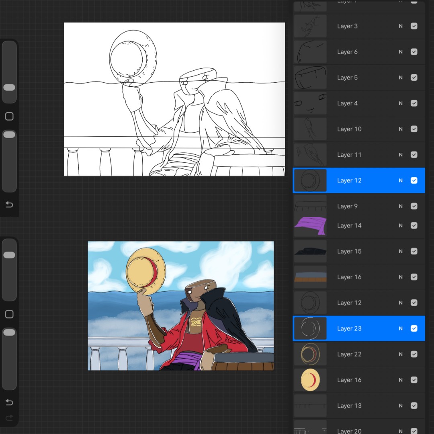Open blend mode N for Layer 10
The image size is (434, 434).
[x=401, y=129]
